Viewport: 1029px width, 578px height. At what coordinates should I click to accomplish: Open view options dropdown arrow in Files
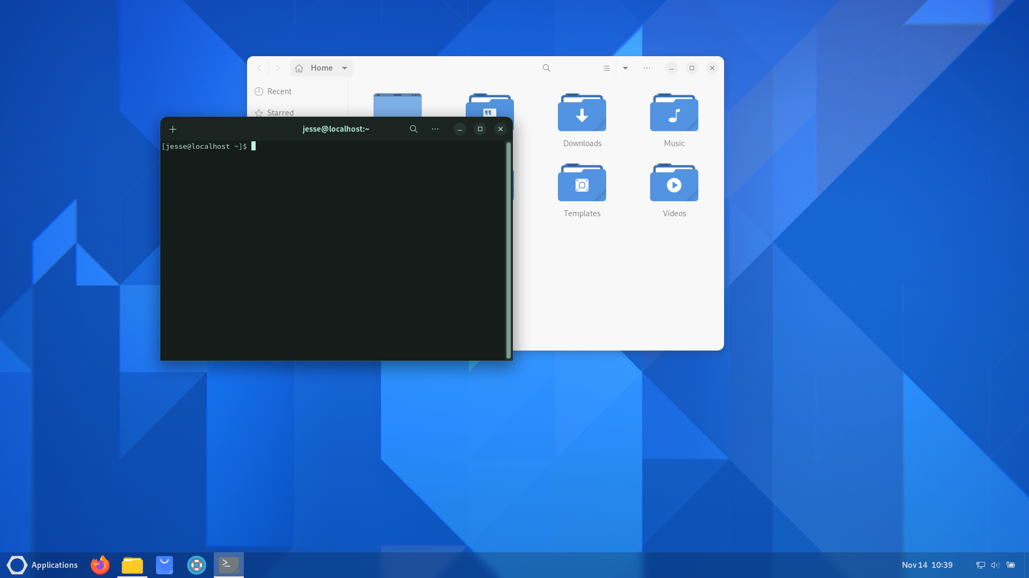point(625,68)
